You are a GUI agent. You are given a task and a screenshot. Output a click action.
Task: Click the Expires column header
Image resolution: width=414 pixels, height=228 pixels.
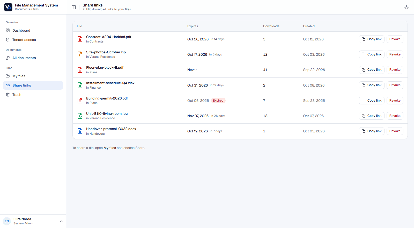coord(193,26)
